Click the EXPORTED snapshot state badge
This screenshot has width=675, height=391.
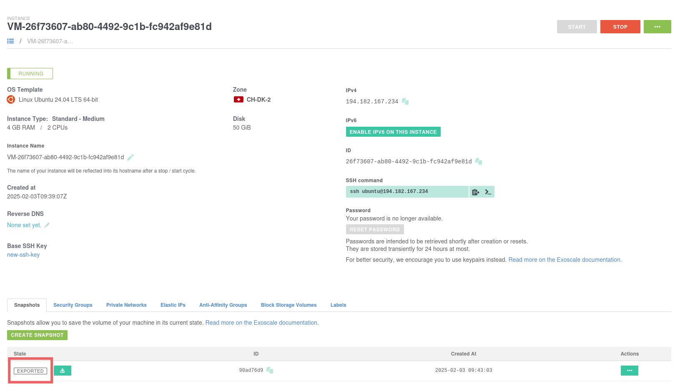pyautogui.click(x=30, y=371)
